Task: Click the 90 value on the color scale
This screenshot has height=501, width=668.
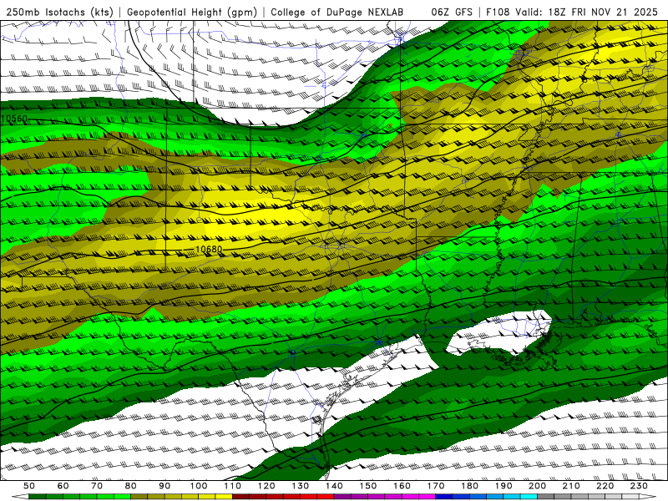Action: pos(164,486)
